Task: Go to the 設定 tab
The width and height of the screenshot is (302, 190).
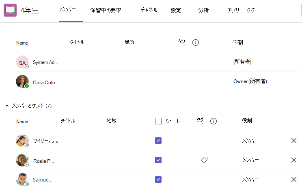Action: tap(176, 10)
